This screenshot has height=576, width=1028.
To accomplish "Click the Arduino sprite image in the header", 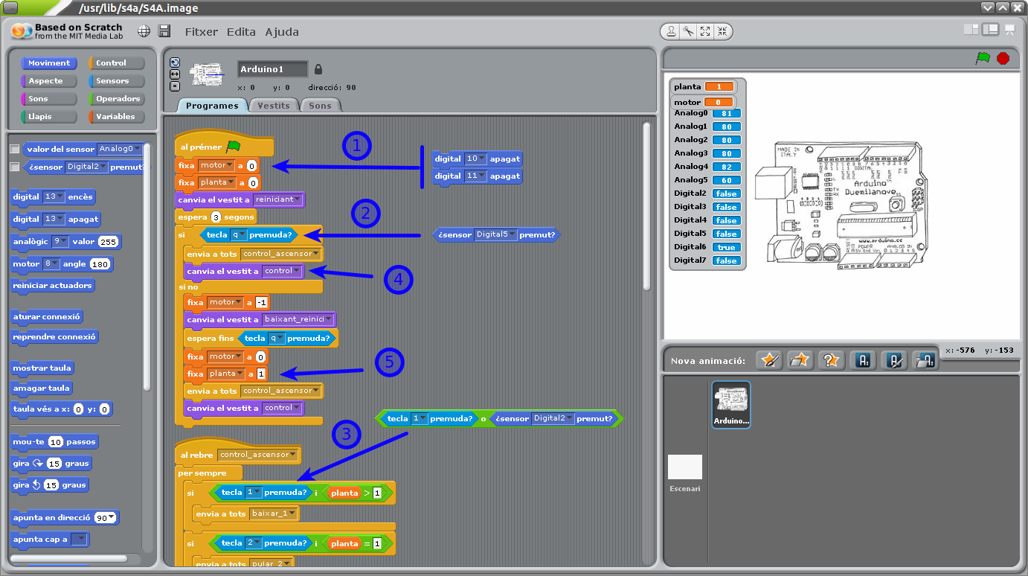I will tap(208, 74).
